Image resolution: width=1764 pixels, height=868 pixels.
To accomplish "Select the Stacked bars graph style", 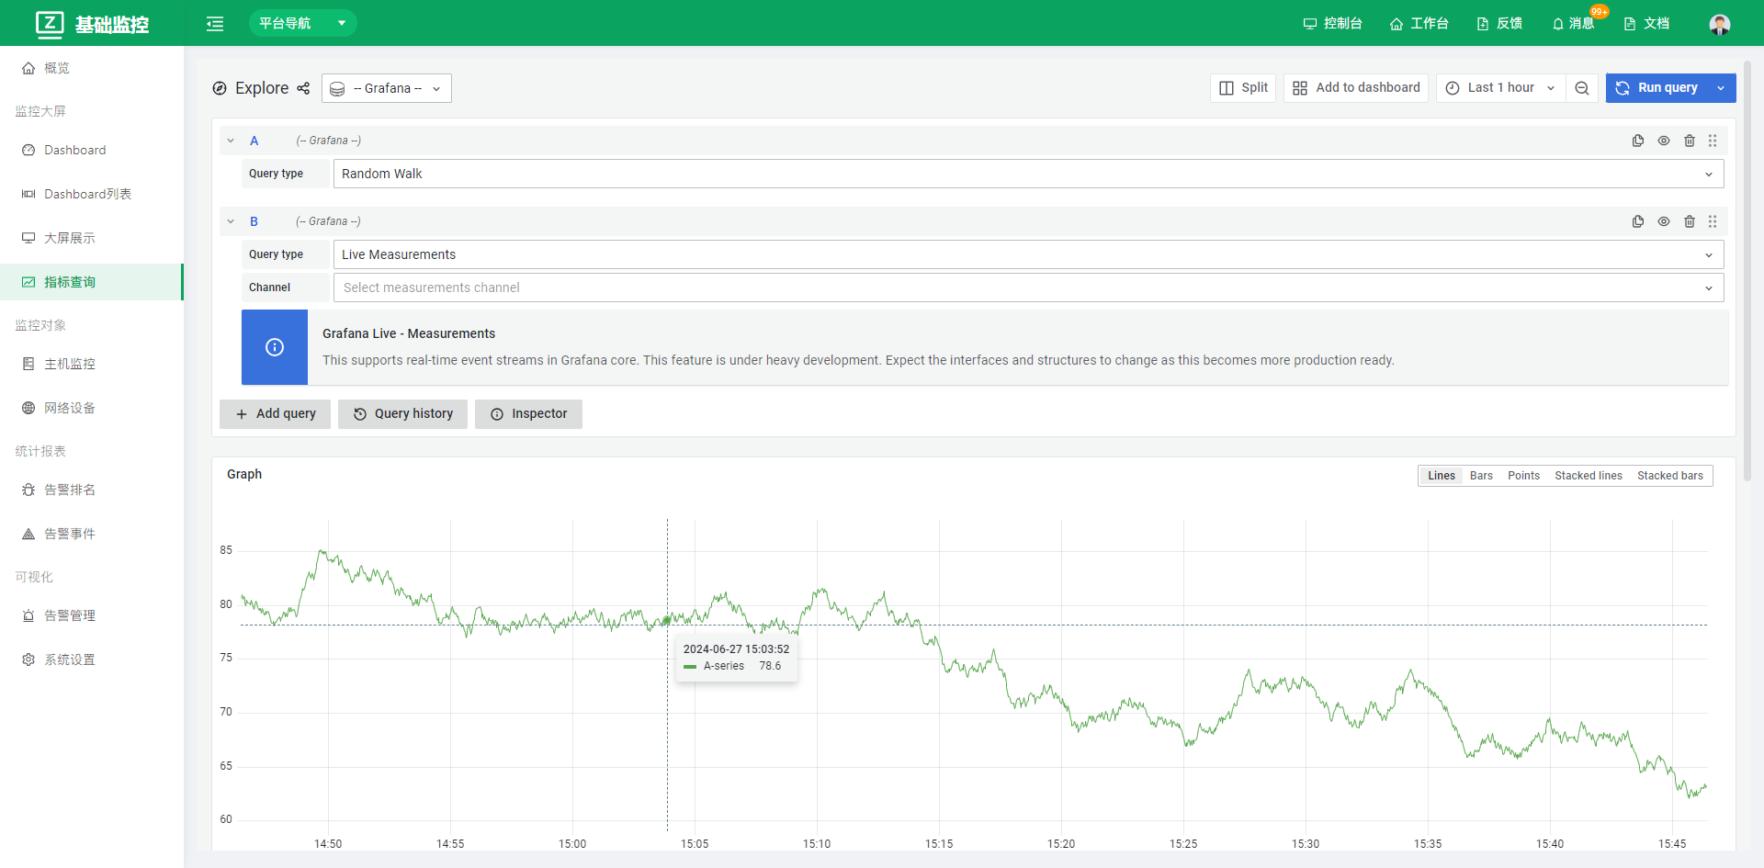I will pyautogui.click(x=1669, y=476).
